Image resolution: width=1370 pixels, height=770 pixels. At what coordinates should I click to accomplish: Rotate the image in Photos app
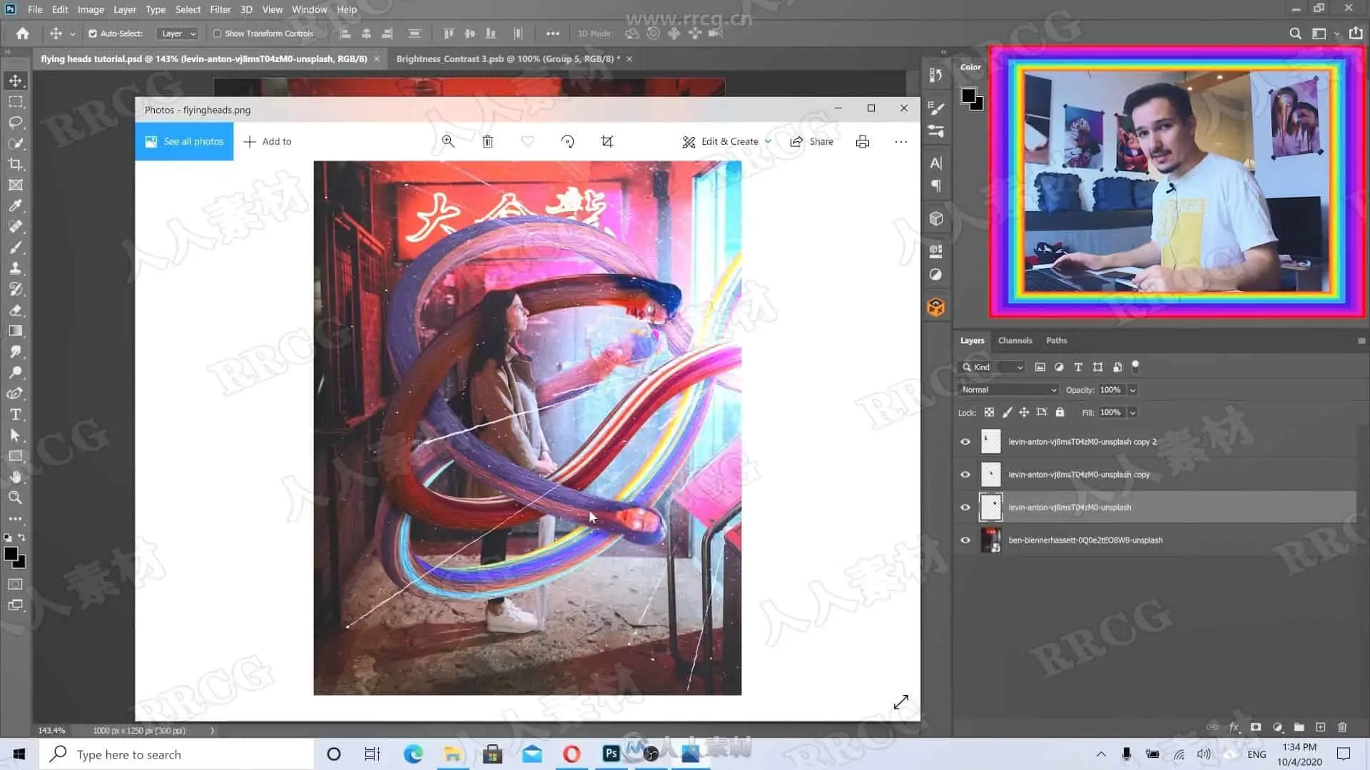(x=567, y=141)
